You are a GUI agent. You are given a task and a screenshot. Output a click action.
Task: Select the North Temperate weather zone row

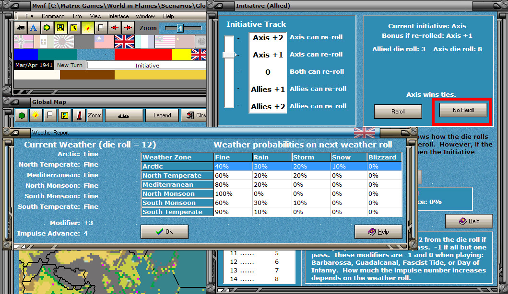click(272, 175)
